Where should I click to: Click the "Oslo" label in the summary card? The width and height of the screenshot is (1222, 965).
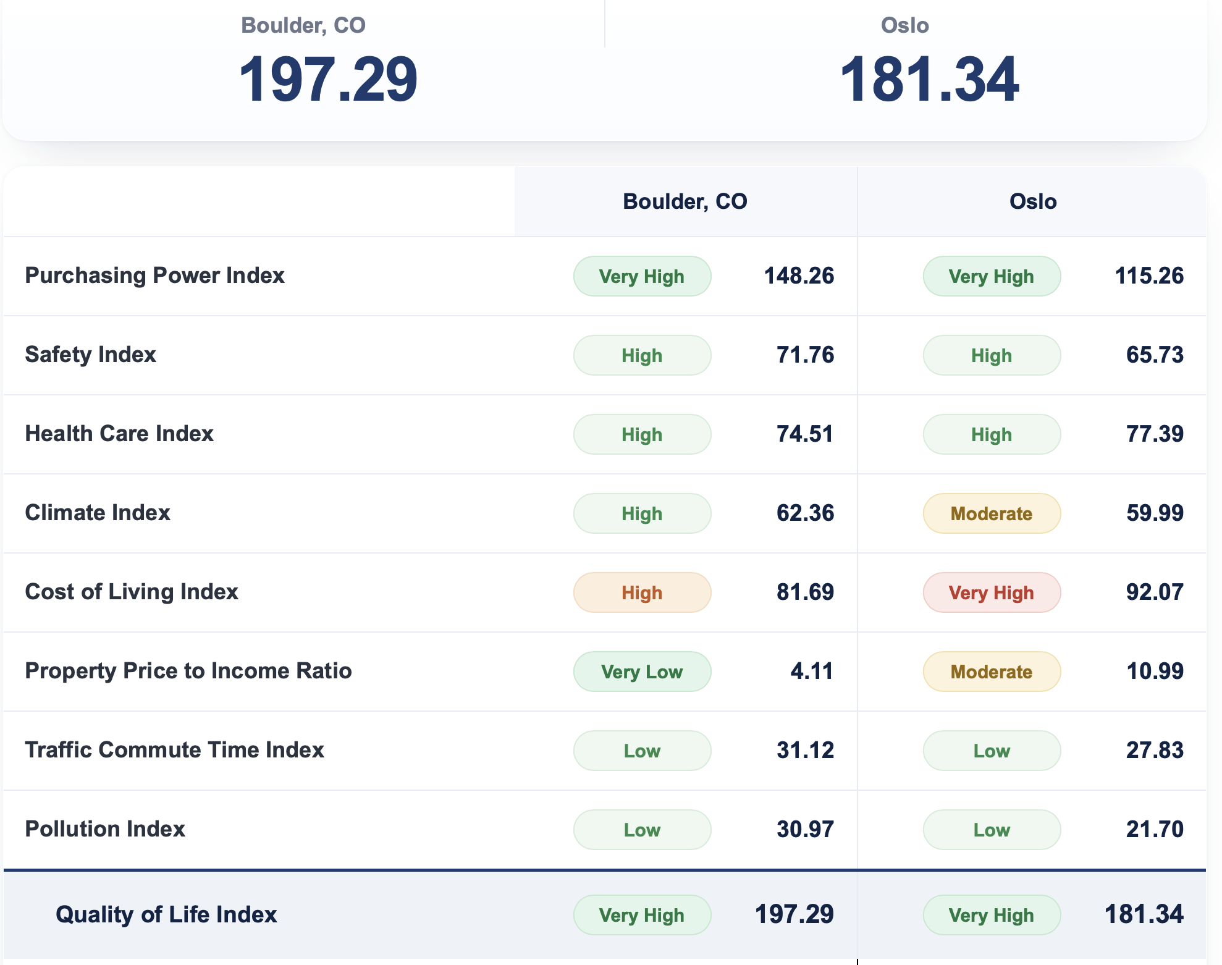[x=905, y=25]
